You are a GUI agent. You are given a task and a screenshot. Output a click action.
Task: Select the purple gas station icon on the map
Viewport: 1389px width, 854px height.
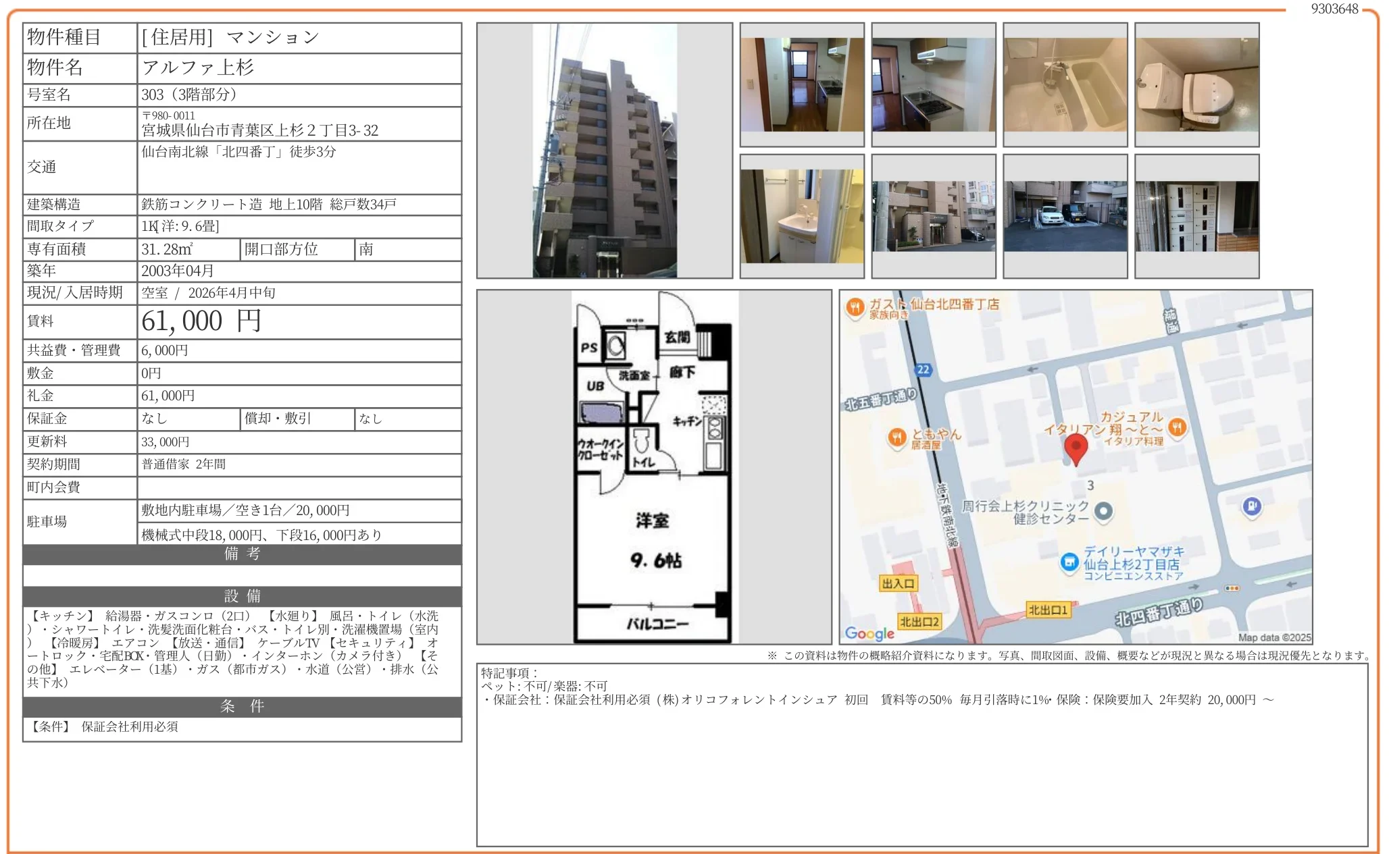[x=1252, y=507]
